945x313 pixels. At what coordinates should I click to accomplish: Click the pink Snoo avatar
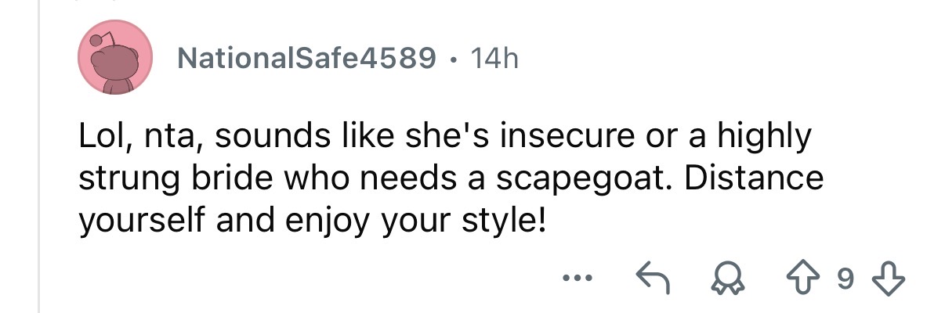(114, 58)
